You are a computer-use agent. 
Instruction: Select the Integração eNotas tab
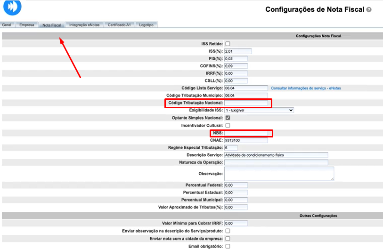(84, 24)
